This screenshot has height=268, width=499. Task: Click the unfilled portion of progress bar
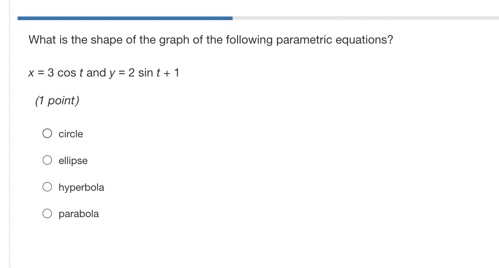click(x=366, y=17)
